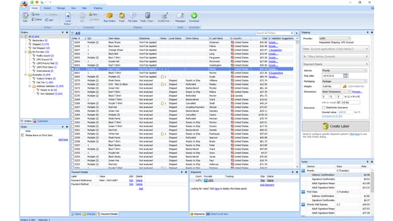The height and width of the screenshot is (221, 393).
Task: Click Delete link for Payment Method
Action: click(x=139, y=184)
